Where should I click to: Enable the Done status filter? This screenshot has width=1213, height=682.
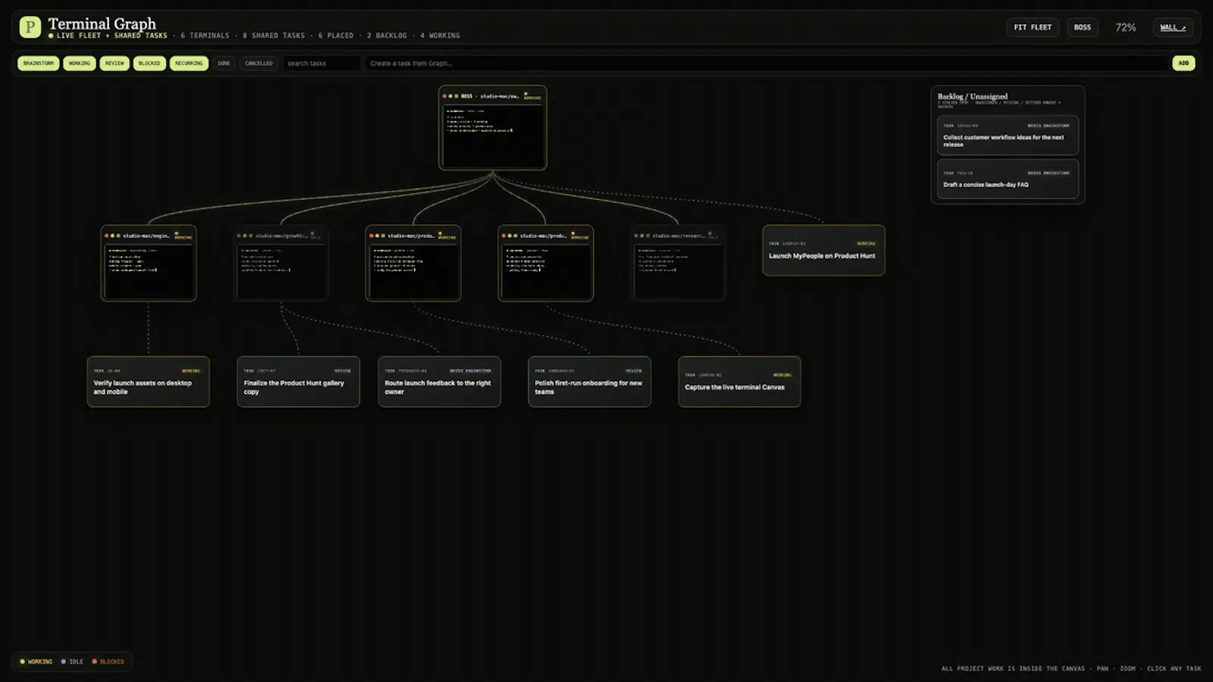tap(224, 64)
